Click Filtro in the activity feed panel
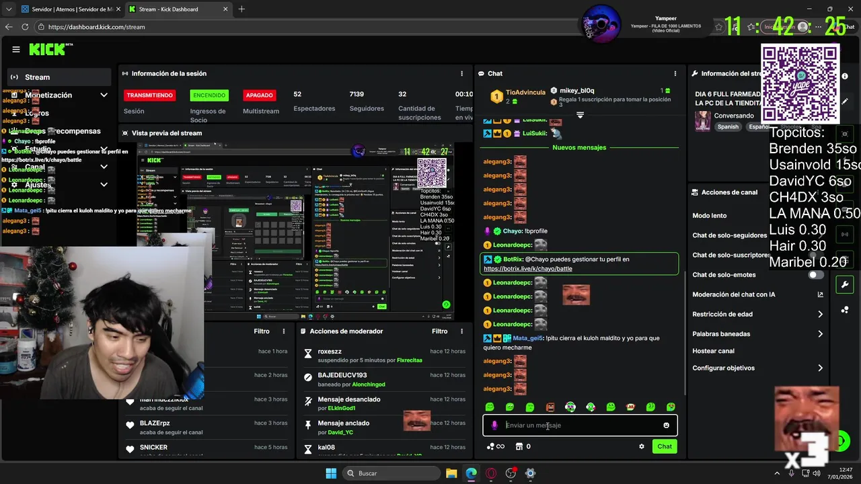861x484 pixels. [262, 331]
